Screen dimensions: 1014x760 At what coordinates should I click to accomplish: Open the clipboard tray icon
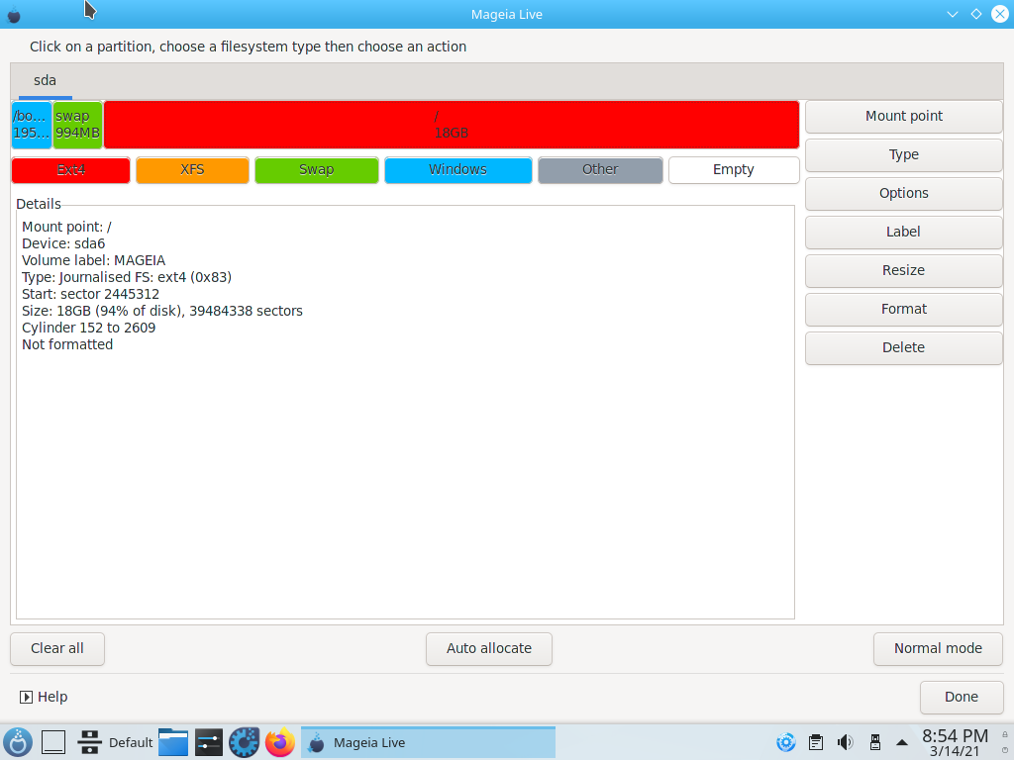[816, 742]
